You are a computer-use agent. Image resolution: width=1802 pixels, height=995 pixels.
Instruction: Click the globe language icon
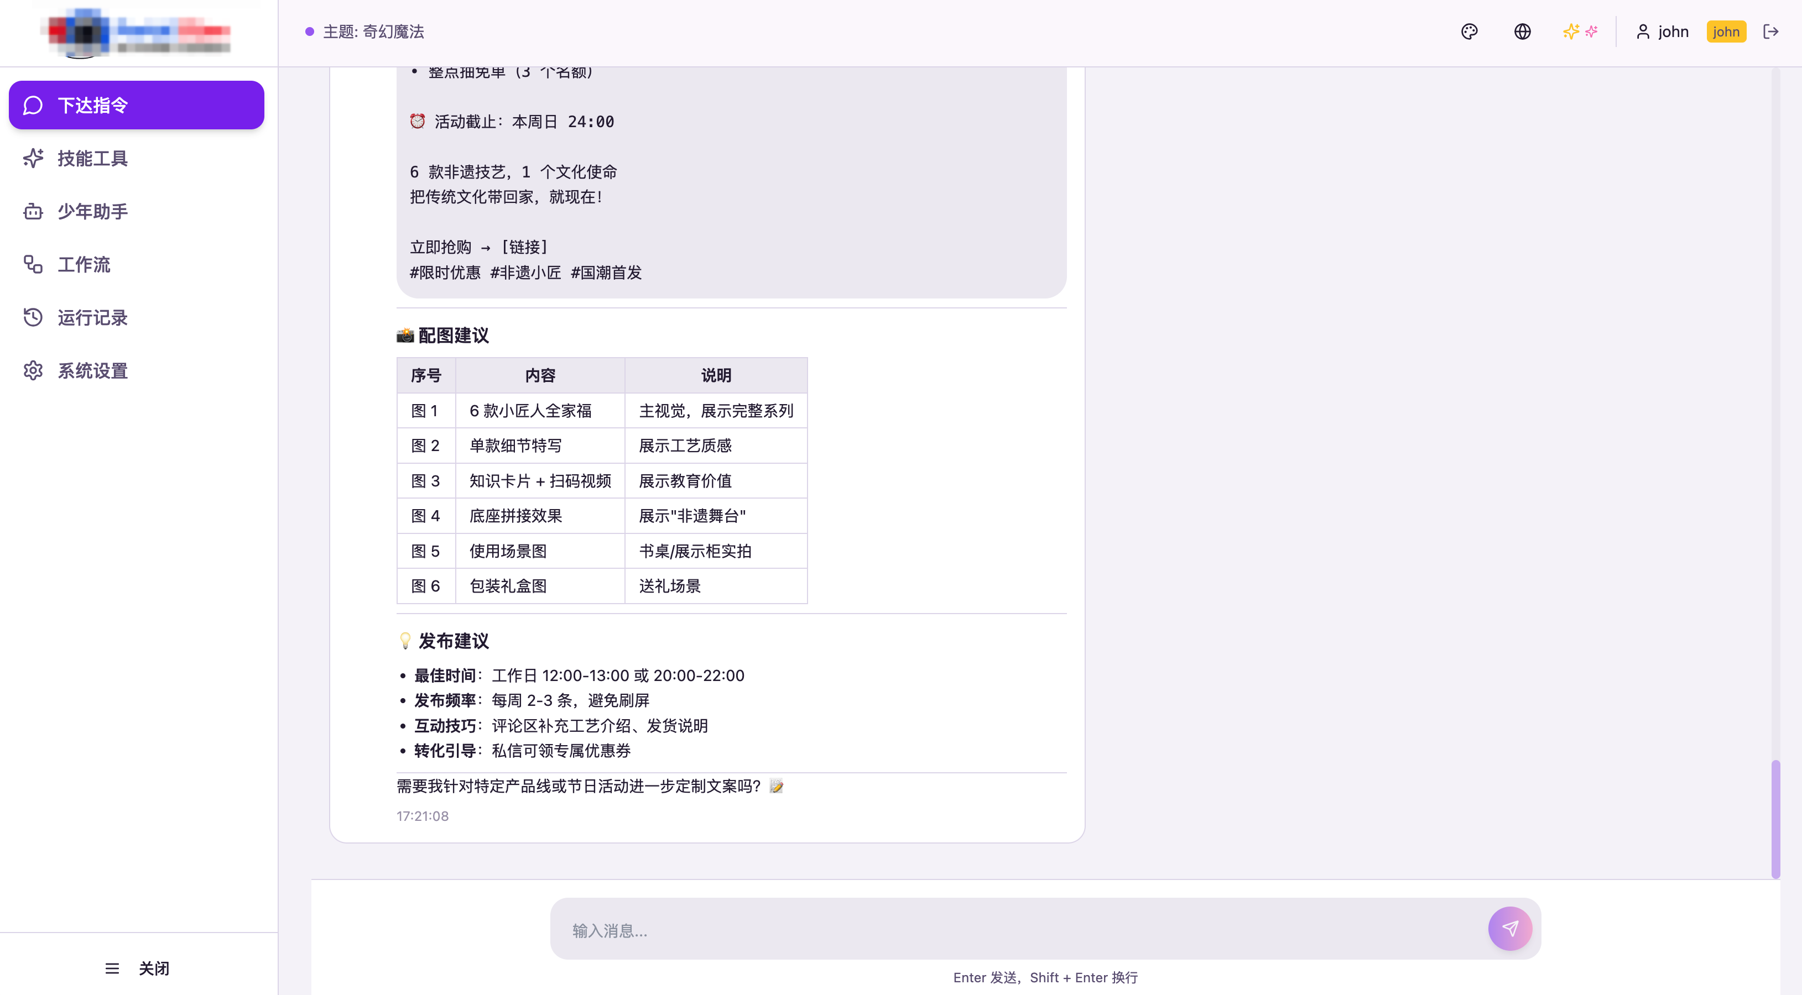click(x=1522, y=32)
